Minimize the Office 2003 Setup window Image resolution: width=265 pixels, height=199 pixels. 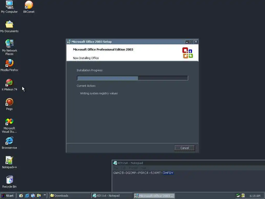click(187, 42)
